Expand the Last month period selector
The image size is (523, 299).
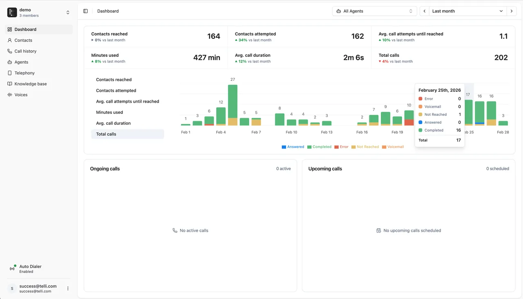(468, 11)
